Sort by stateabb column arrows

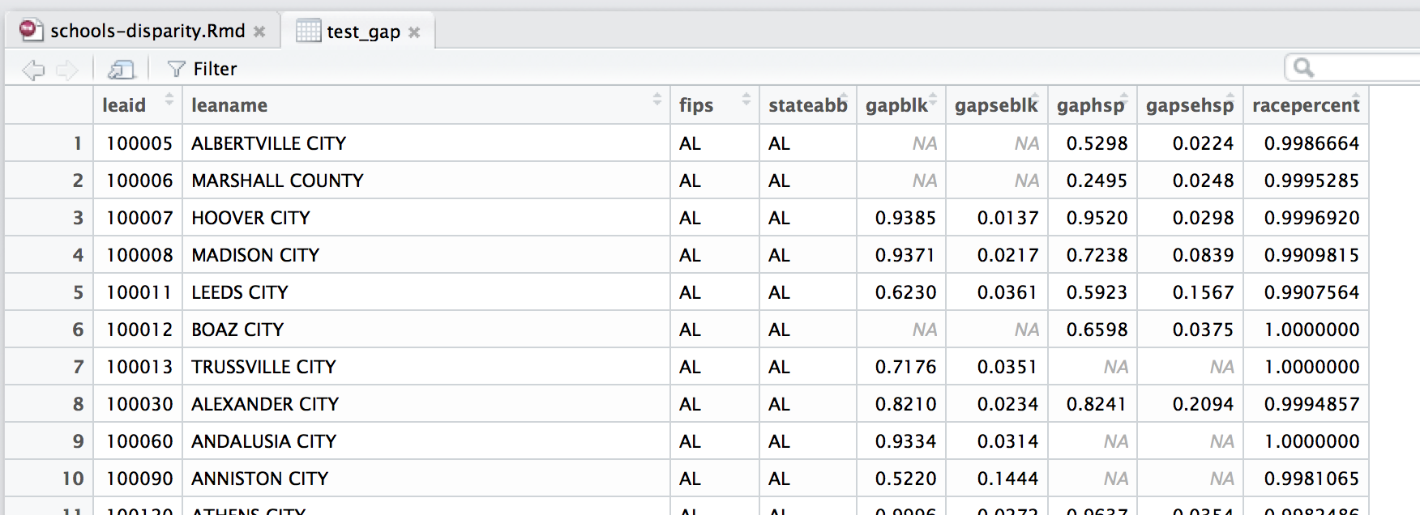844,100
